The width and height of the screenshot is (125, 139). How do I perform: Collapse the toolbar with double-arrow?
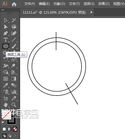(x=3, y=10)
